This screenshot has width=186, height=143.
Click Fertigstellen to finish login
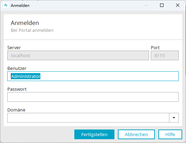94,134
